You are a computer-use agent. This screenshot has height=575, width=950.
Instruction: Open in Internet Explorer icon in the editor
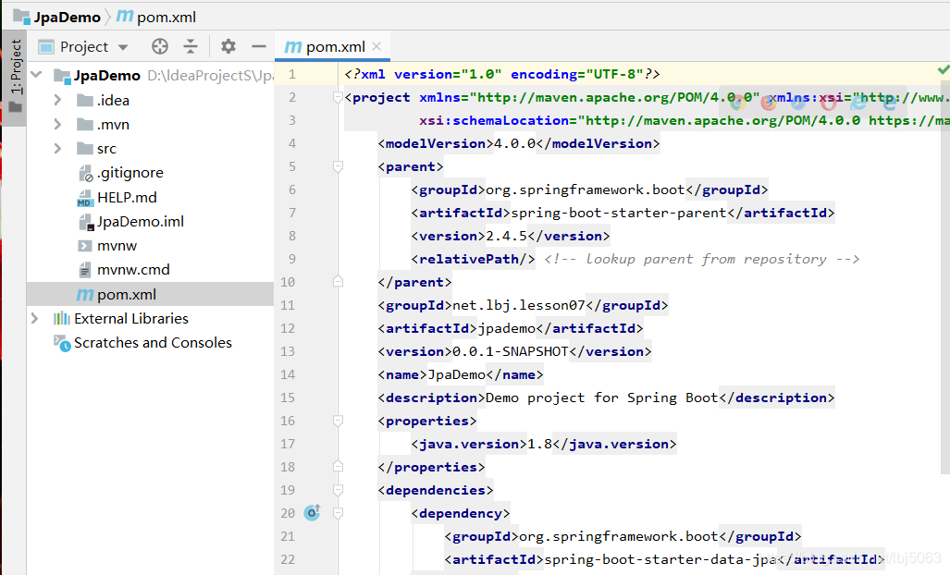coord(858,103)
